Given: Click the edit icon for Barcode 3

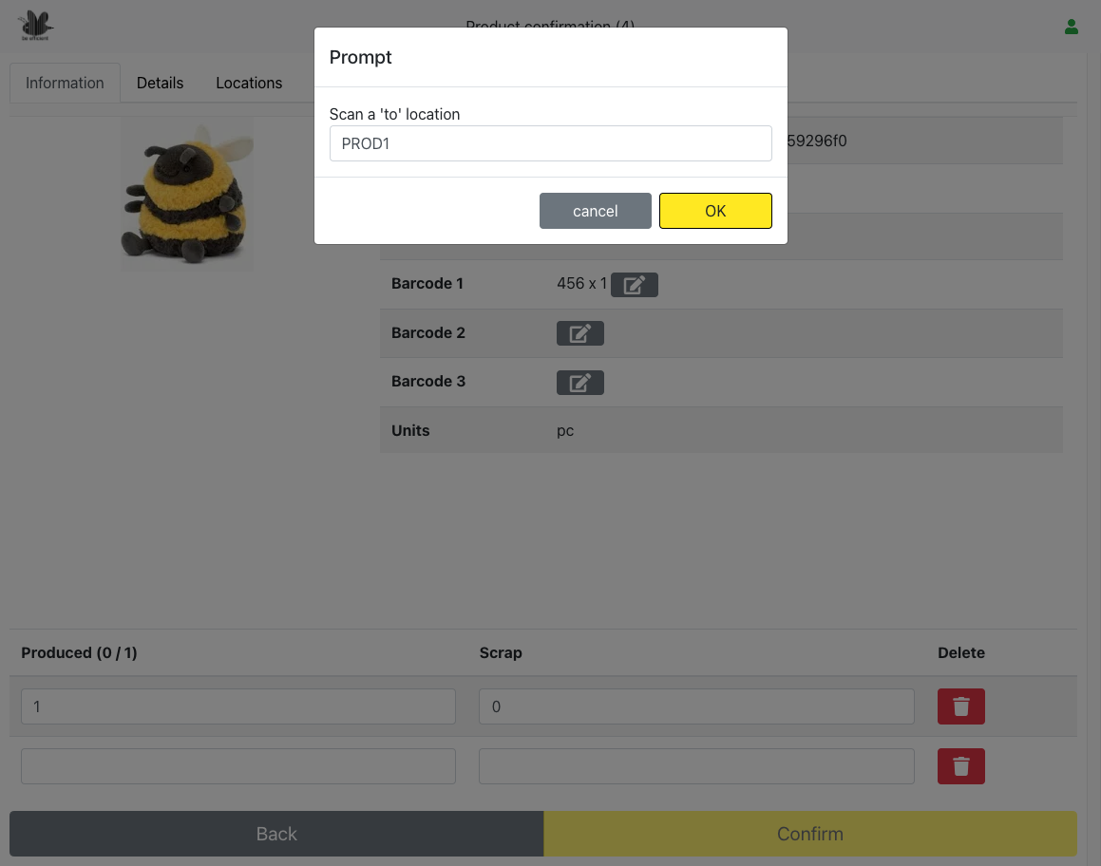Looking at the screenshot, I should coord(579,383).
